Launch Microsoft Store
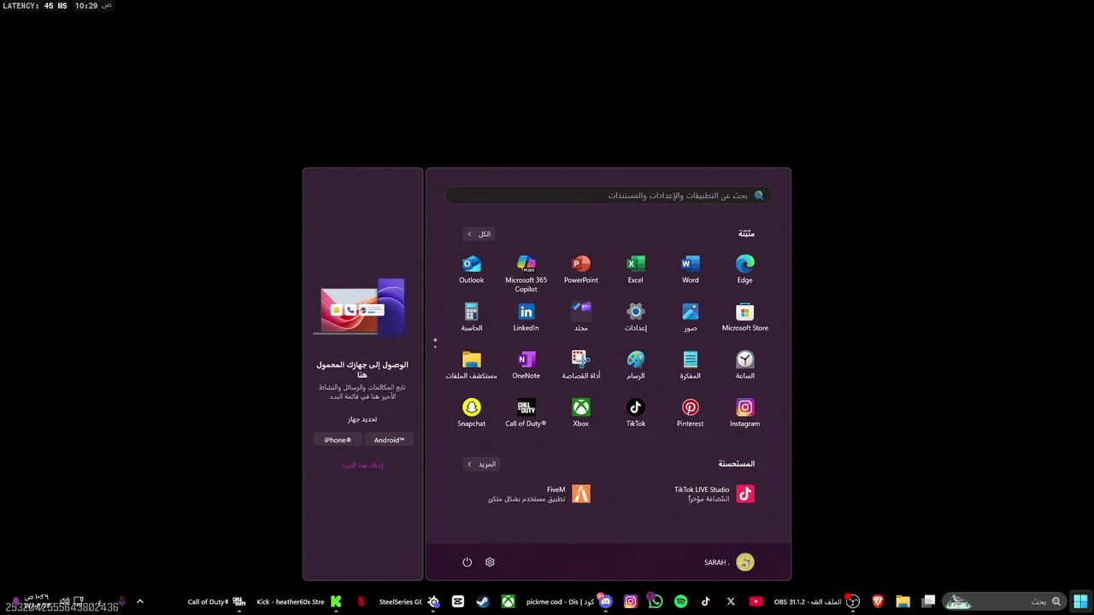The height and width of the screenshot is (615, 1094). coord(745,317)
